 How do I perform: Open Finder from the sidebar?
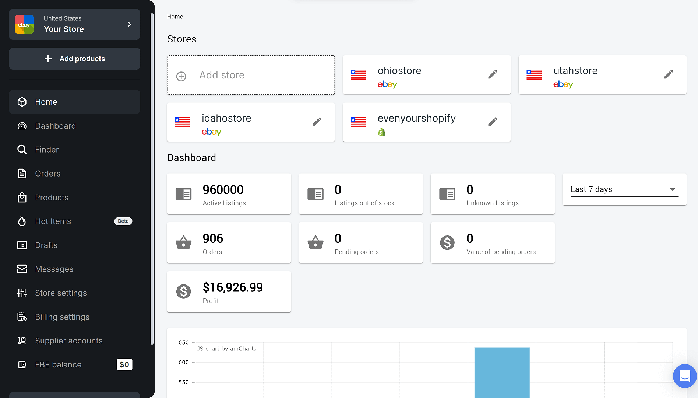47,150
